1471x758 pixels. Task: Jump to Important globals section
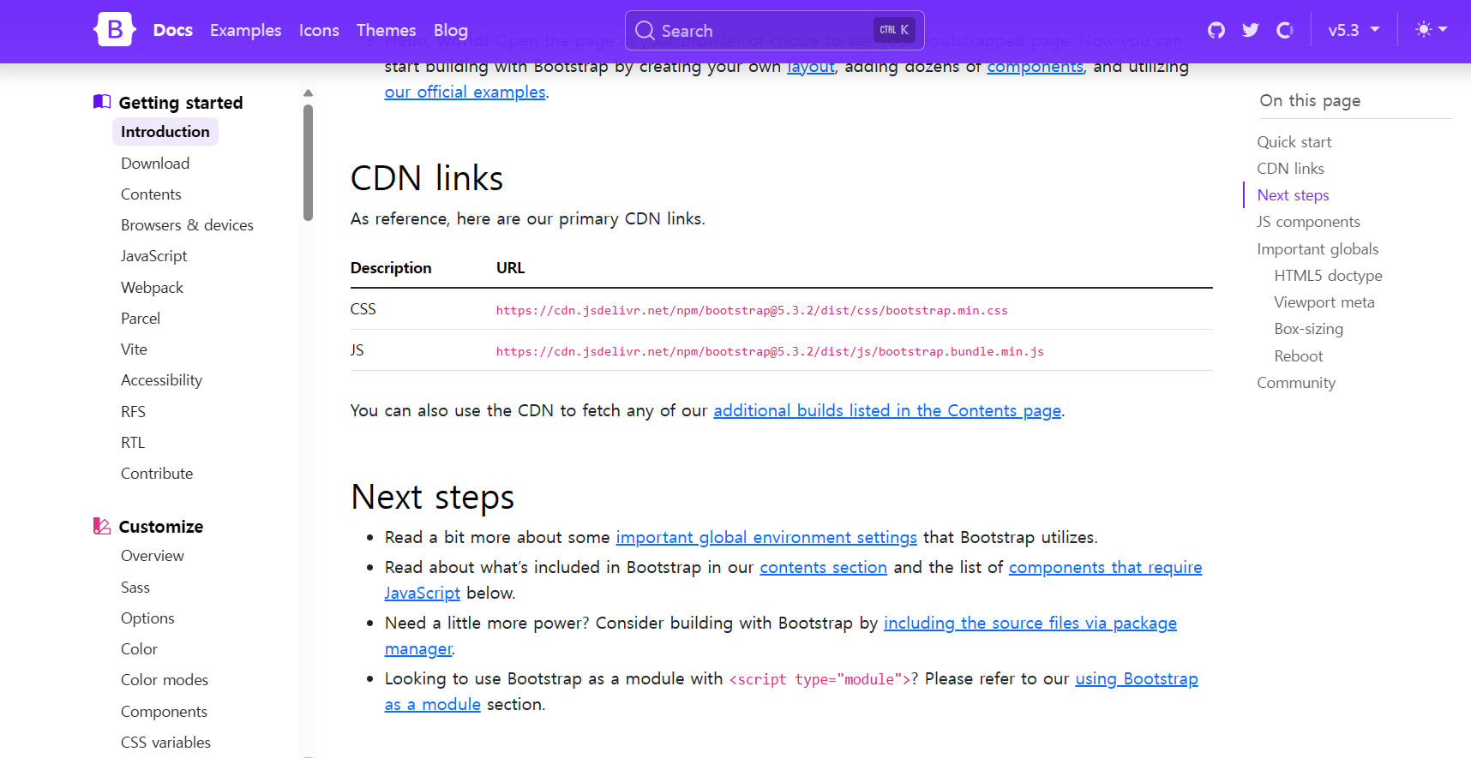(x=1318, y=249)
